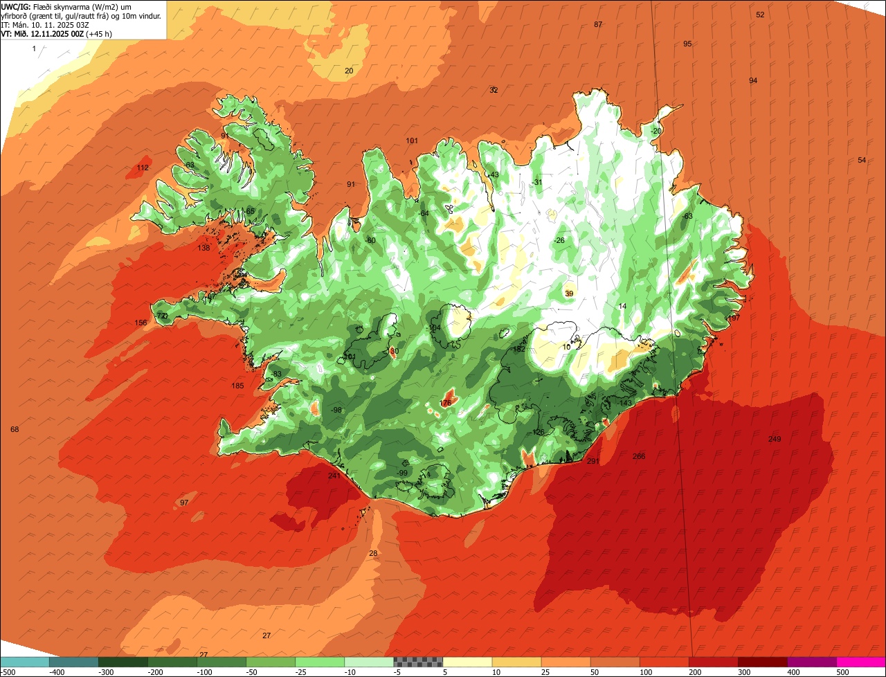The width and height of the screenshot is (886, 677).
Task: Click the dark red 300 to 400 legend swatch
Action: pos(762,662)
